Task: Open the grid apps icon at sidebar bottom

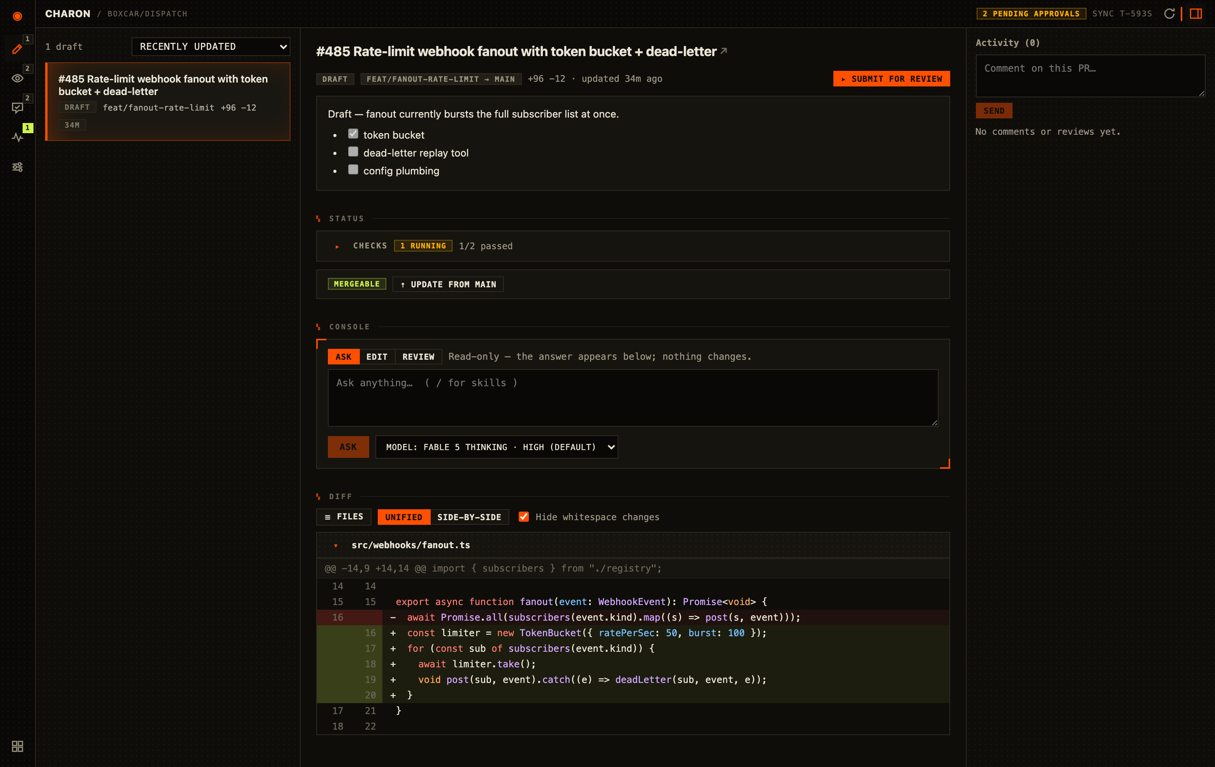Action: pos(17,746)
